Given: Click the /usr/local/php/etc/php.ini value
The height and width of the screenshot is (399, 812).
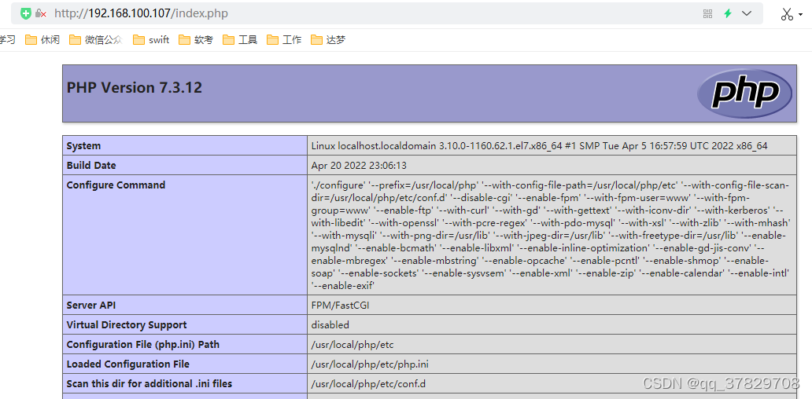Looking at the screenshot, I should click(370, 364).
